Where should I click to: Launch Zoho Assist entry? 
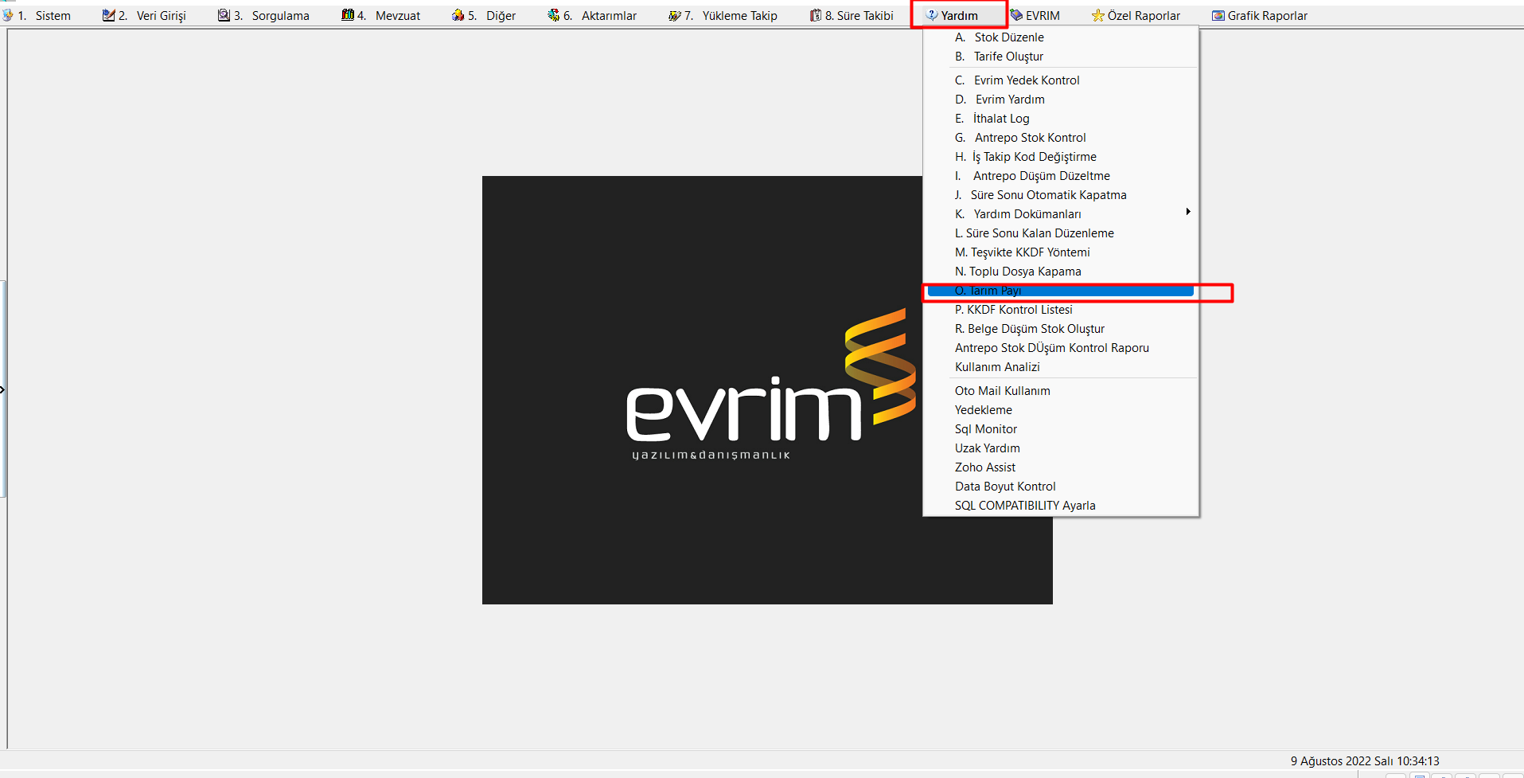[1060, 467]
